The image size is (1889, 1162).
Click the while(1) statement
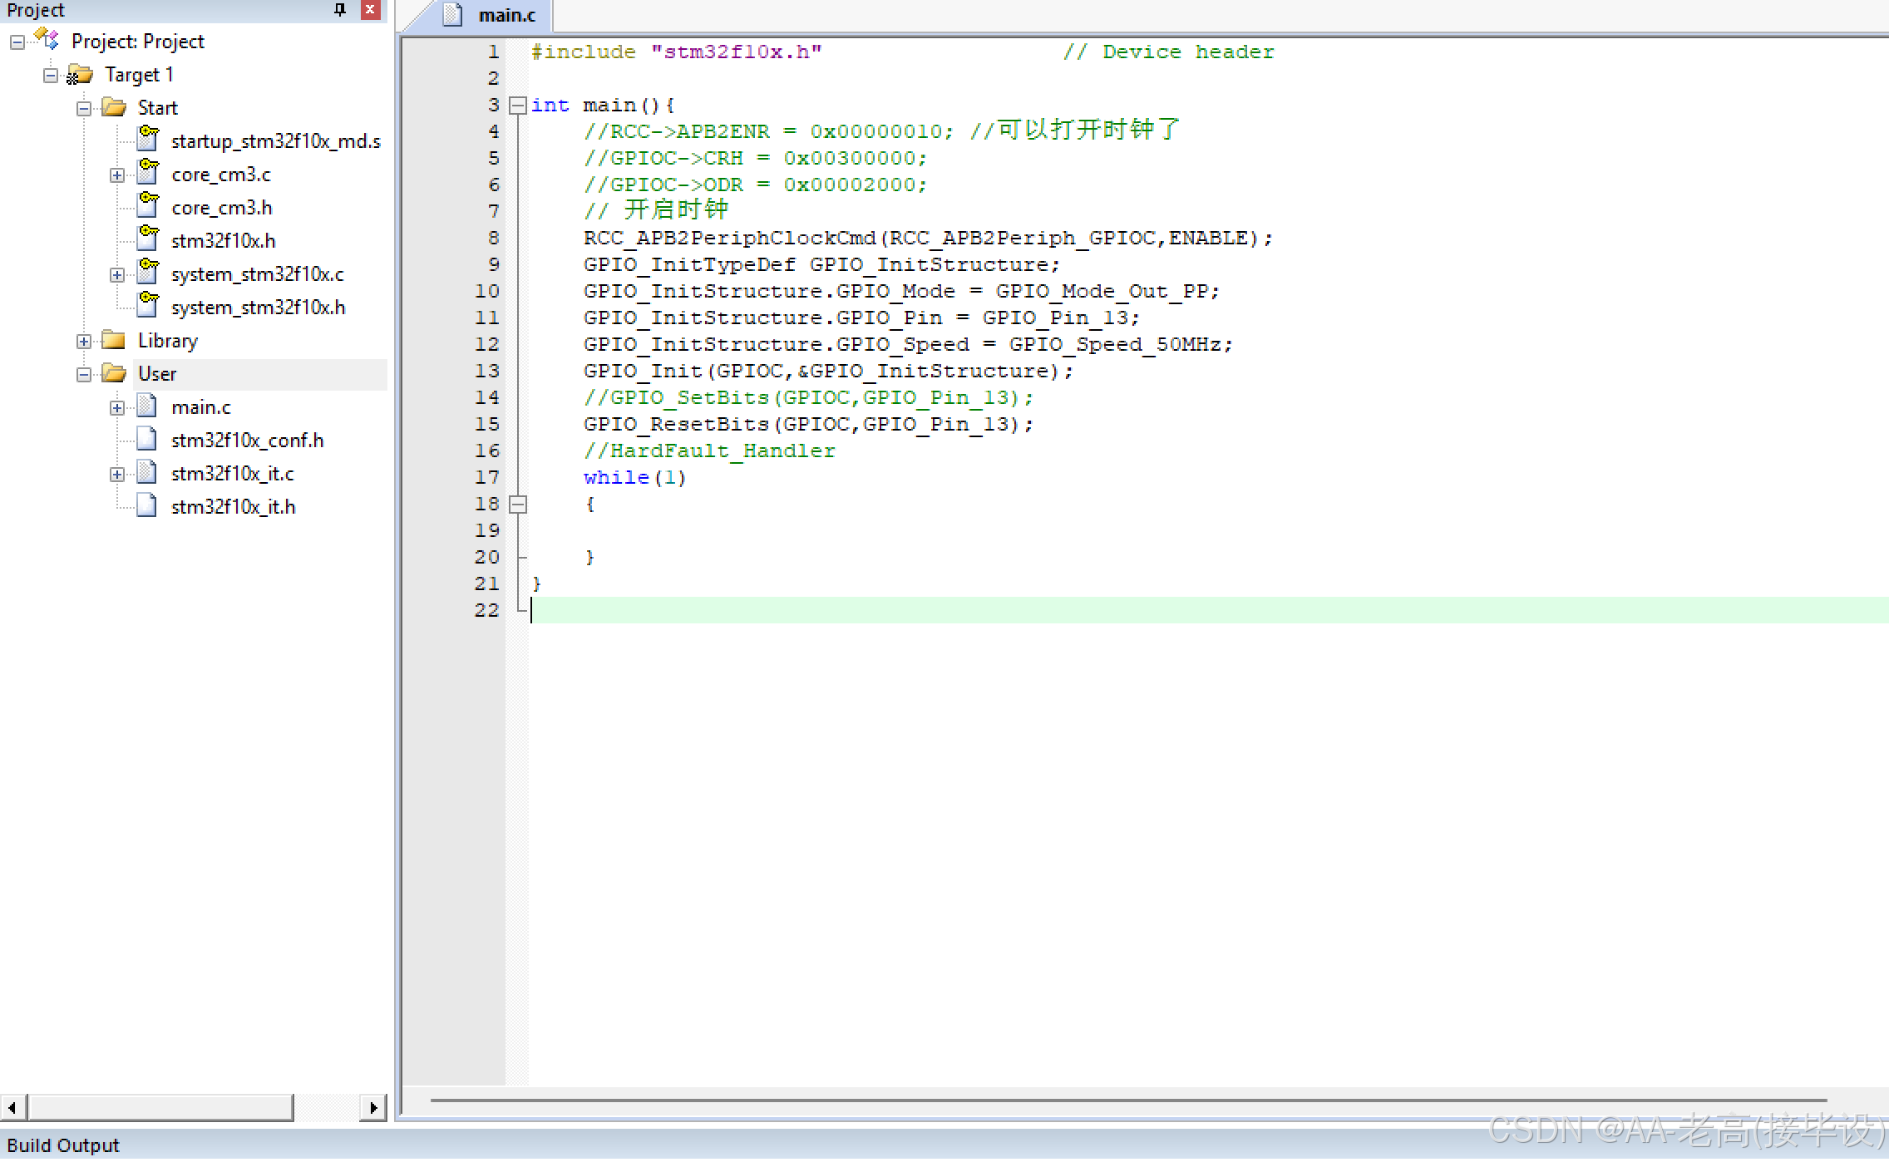click(634, 478)
